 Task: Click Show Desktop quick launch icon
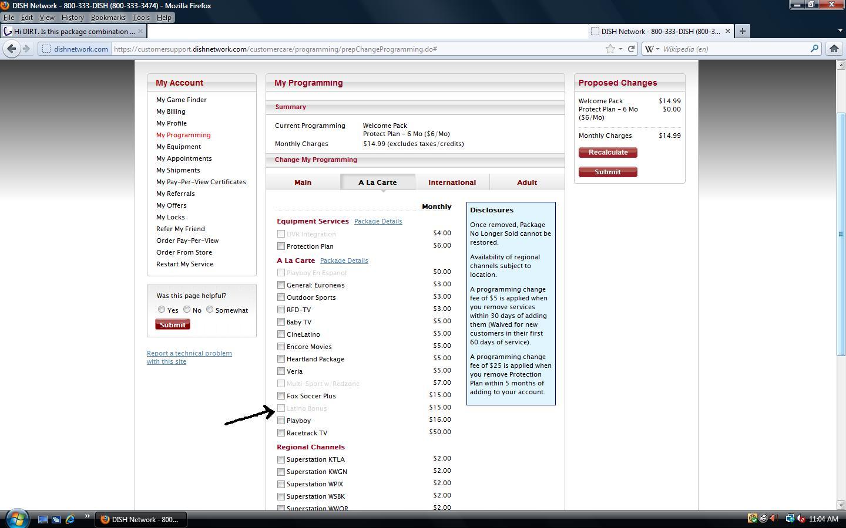point(42,519)
